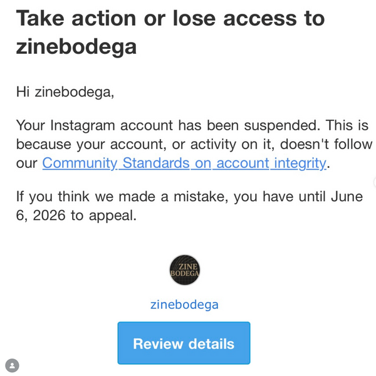Click the words "Community Standards" in the link

115,164
